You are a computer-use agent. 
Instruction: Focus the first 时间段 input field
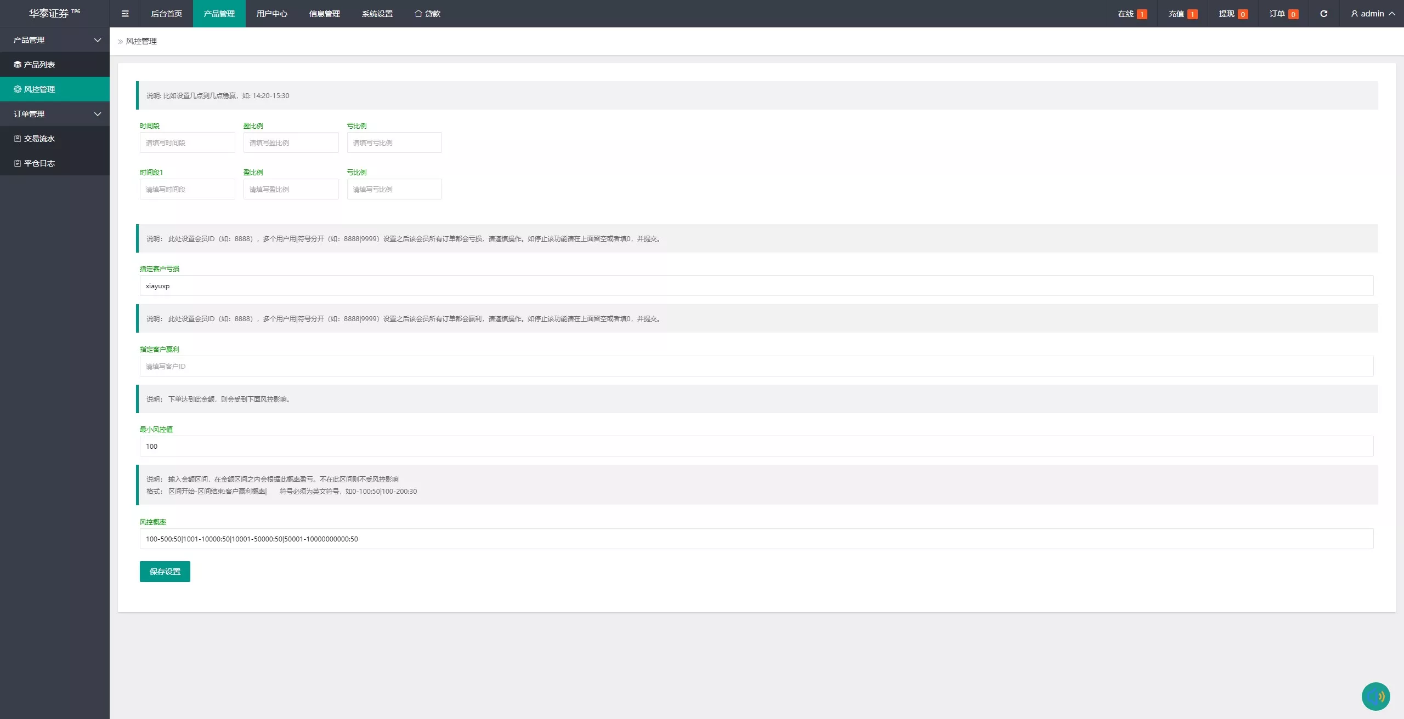(x=187, y=142)
